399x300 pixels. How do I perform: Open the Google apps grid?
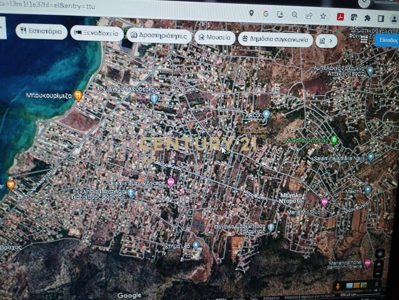coord(364,39)
